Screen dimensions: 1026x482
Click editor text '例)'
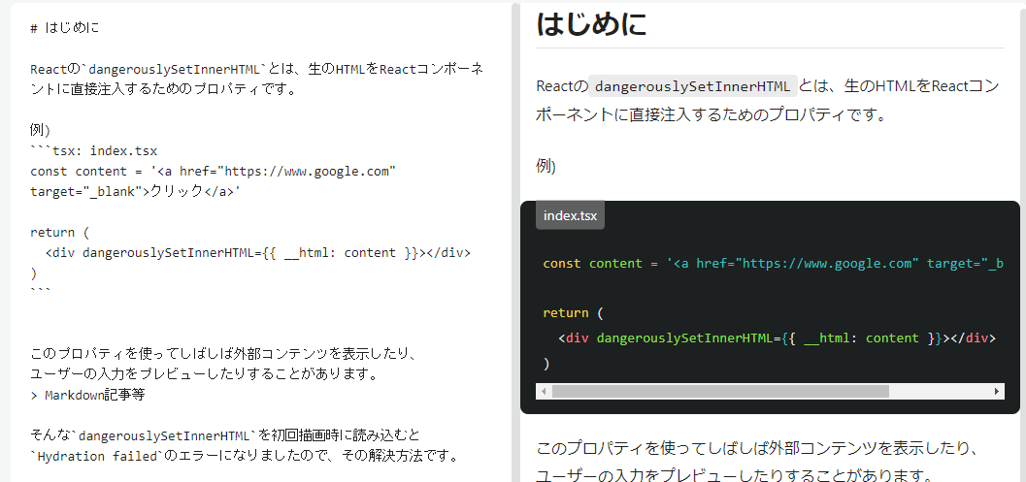(40, 130)
